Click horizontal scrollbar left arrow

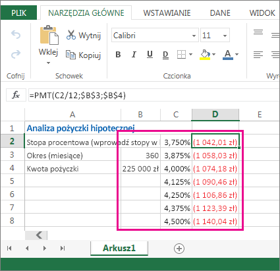click(x=36, y=235)
